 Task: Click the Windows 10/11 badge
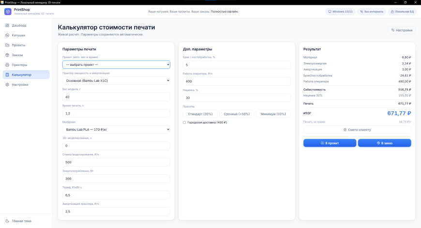coord(340,12)
